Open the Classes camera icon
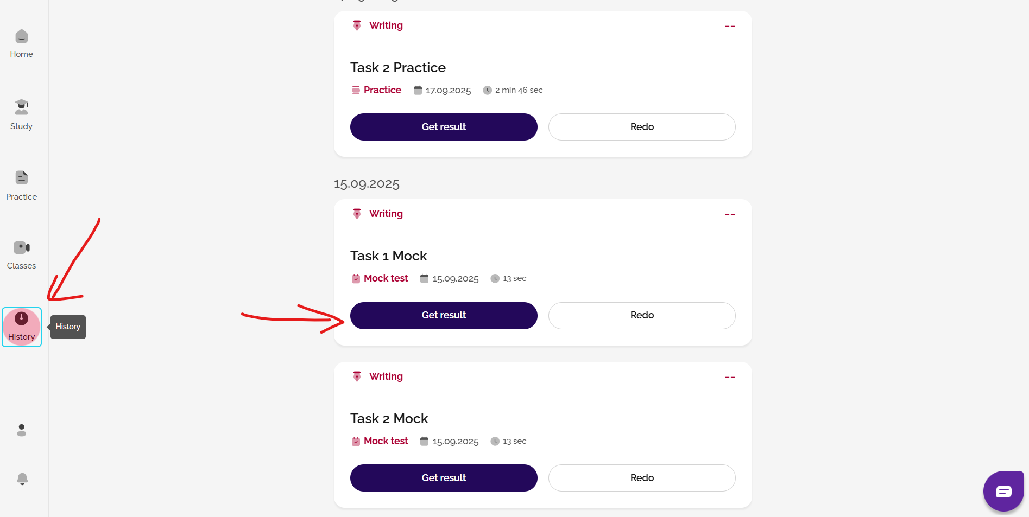 (x=22, y=248)
